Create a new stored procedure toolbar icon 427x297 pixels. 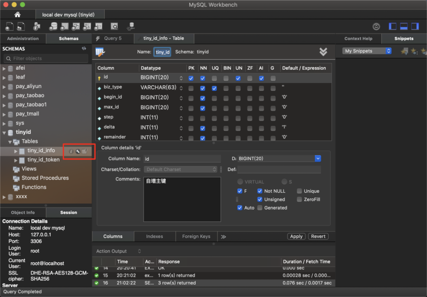point(87,26)
